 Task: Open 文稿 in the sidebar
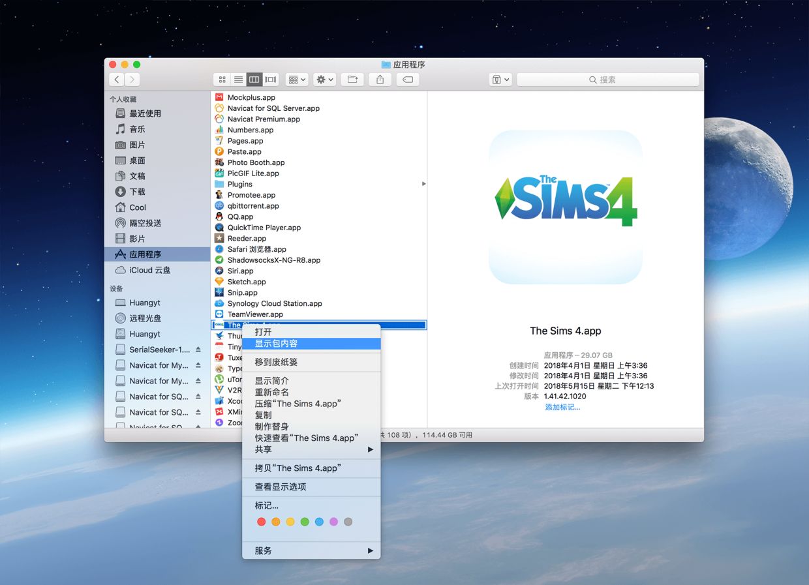pos(157,176)
